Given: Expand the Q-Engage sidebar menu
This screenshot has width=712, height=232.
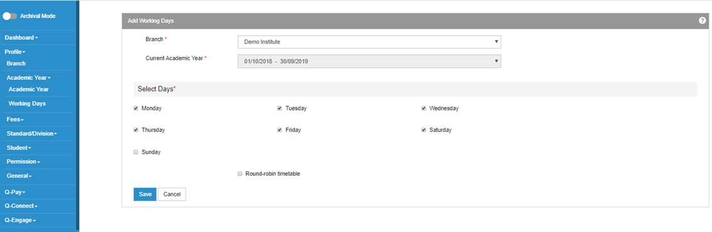Looking at the screenshot, I should coord(20,220).
